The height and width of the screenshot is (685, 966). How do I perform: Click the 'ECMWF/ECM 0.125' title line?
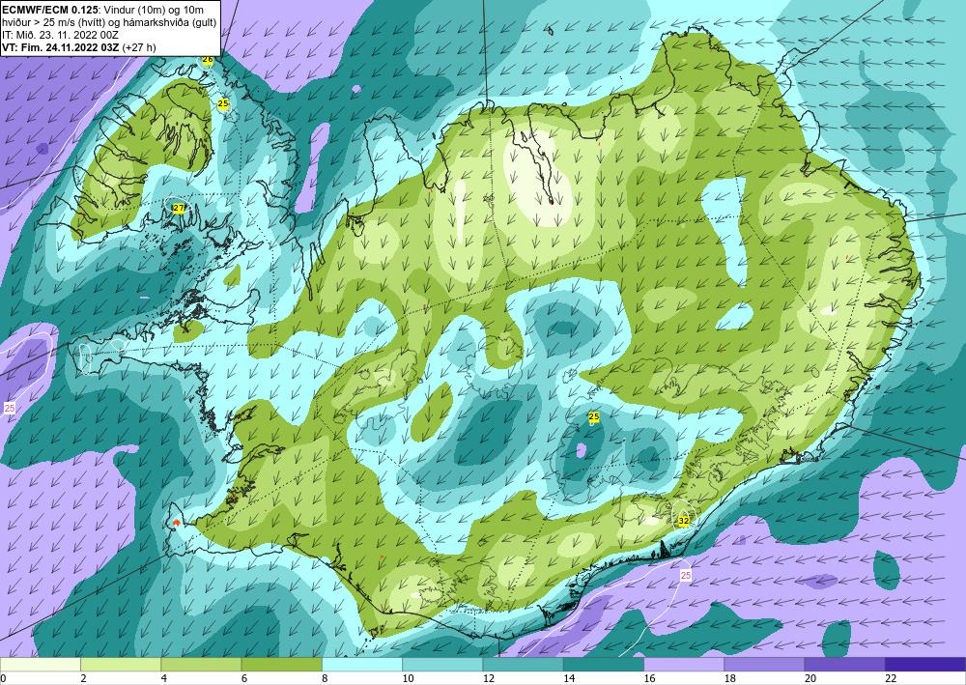[102, 9]
